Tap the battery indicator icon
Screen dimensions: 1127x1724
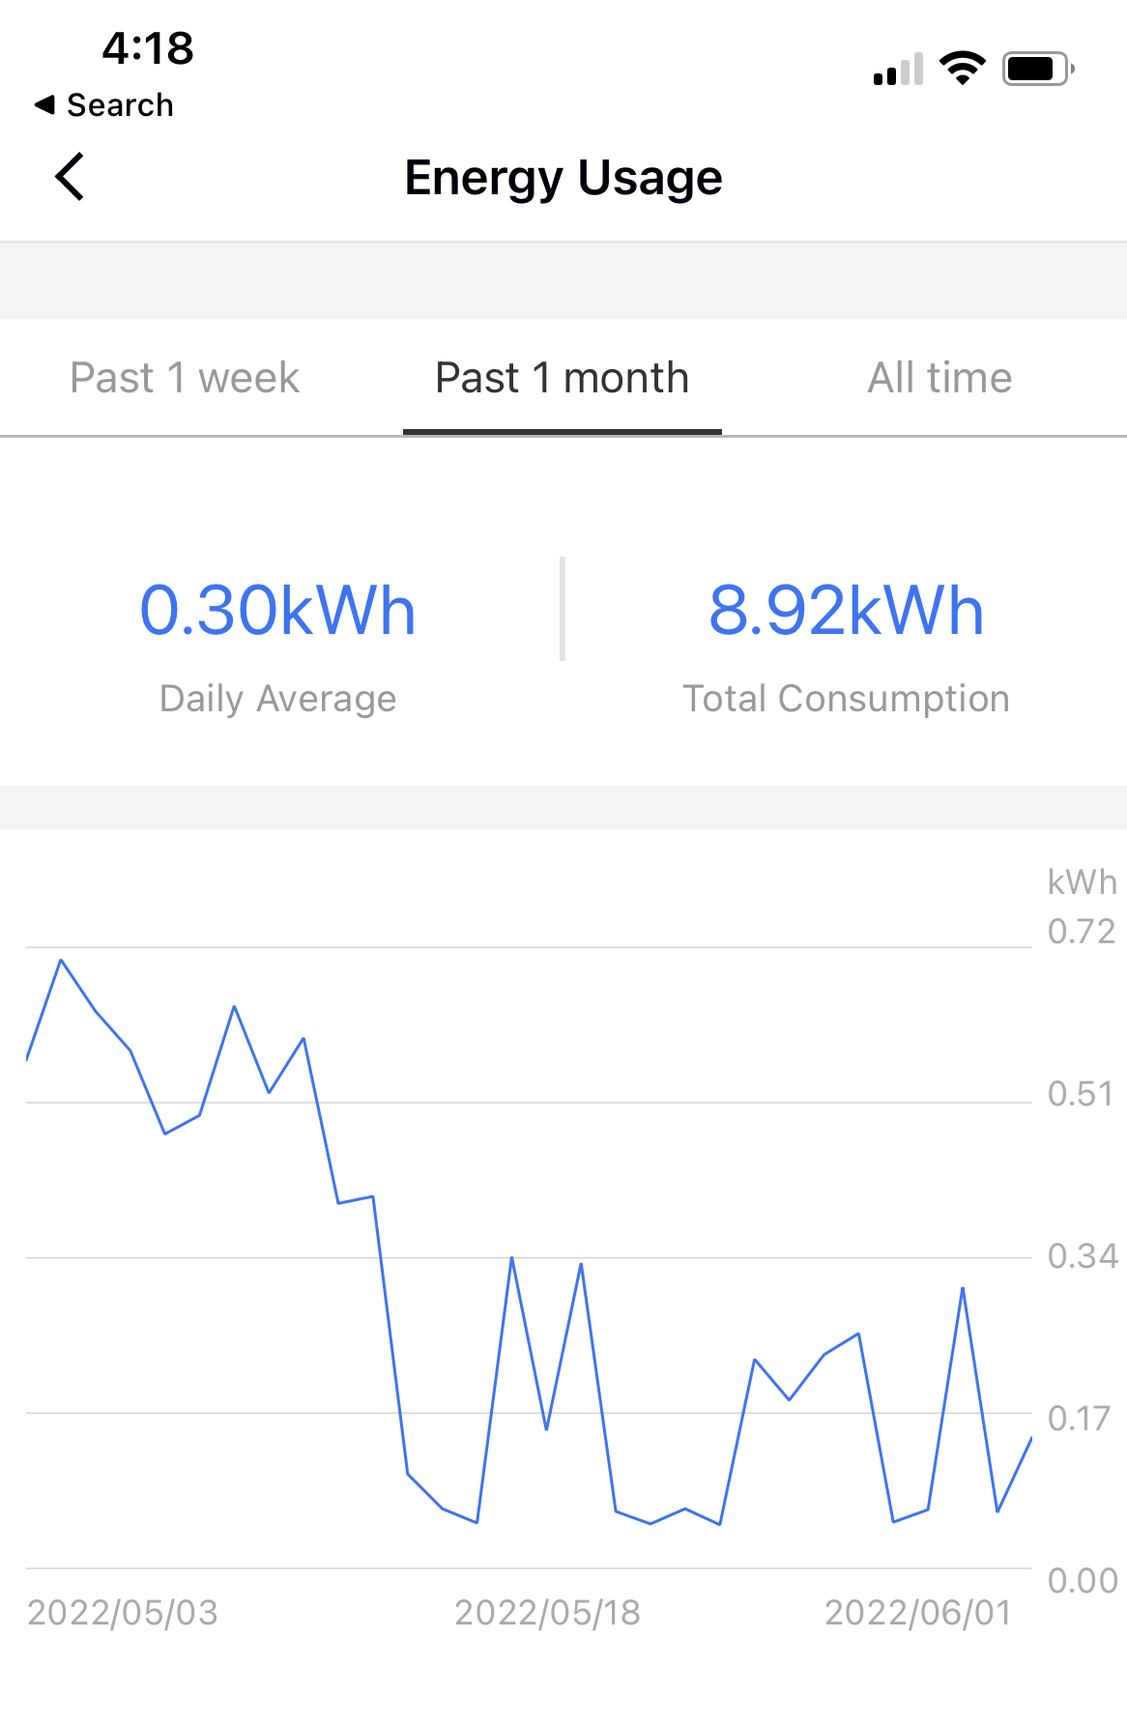click(1038, 69)
